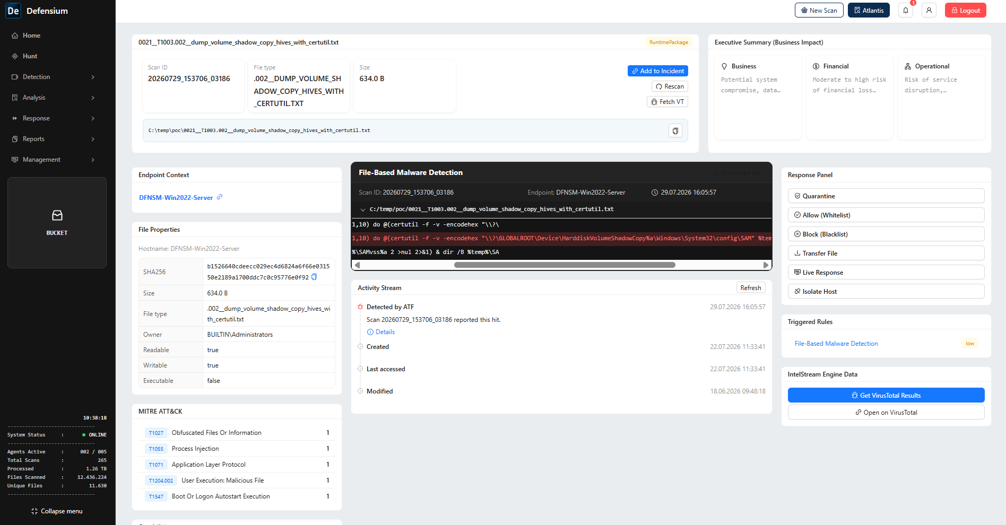Open on VirusTotal

pyautogui.click(x=886, y=412)
